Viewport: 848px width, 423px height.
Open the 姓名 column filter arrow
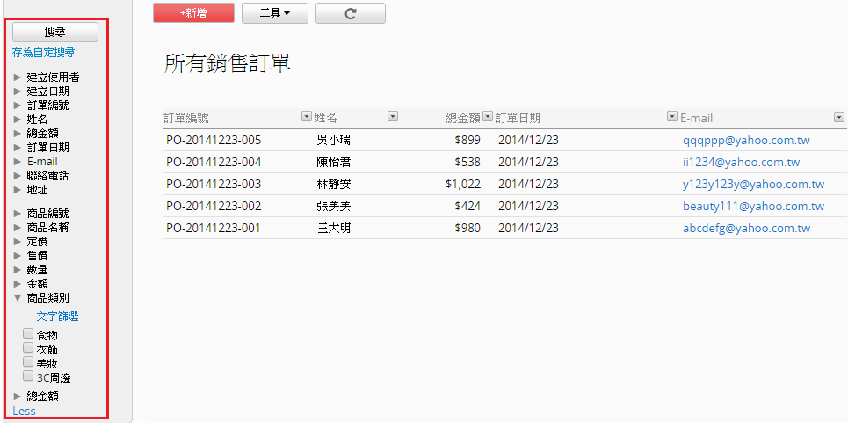393,116
